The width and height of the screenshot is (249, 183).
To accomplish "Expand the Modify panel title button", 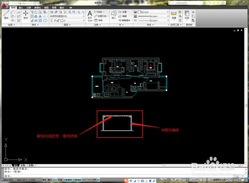I will (35, 25).
